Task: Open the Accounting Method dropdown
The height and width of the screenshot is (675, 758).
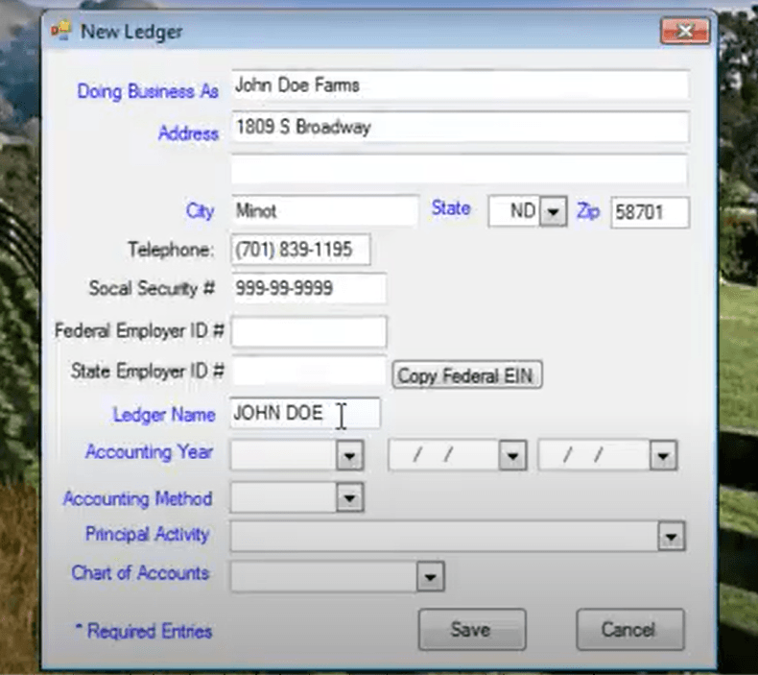Action: click(349, 497)
